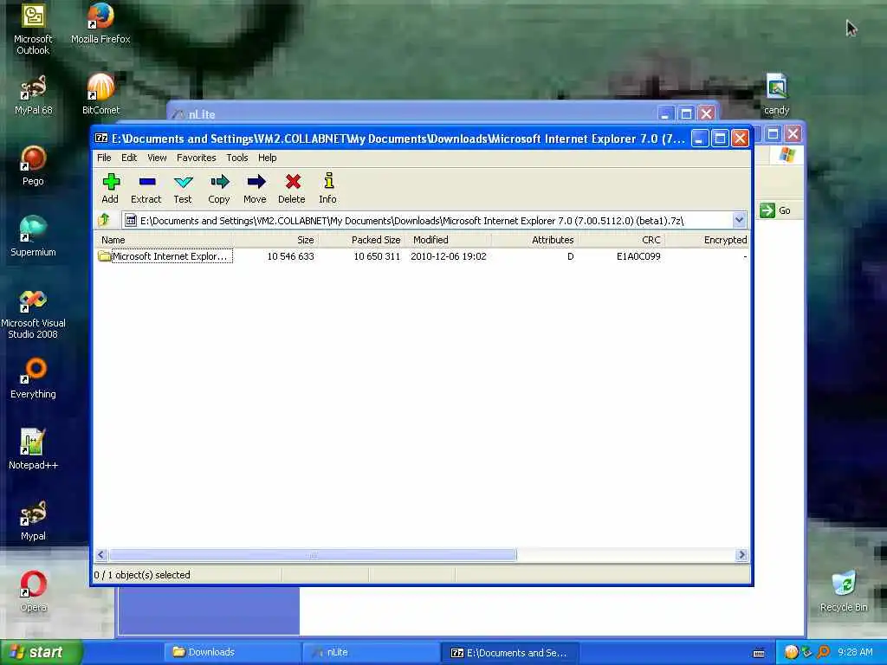Sort by the Attributes column header
The height and width of the screenshot is (665, 887).
535,240
